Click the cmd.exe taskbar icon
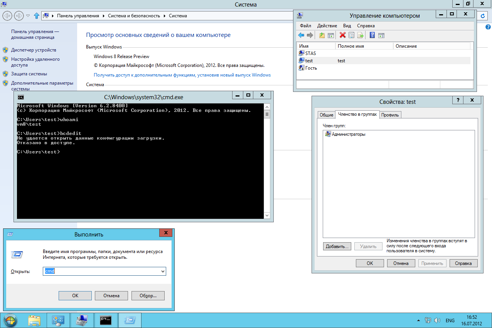The width and height of the screenshot is (492, 328). pos(106,320)
